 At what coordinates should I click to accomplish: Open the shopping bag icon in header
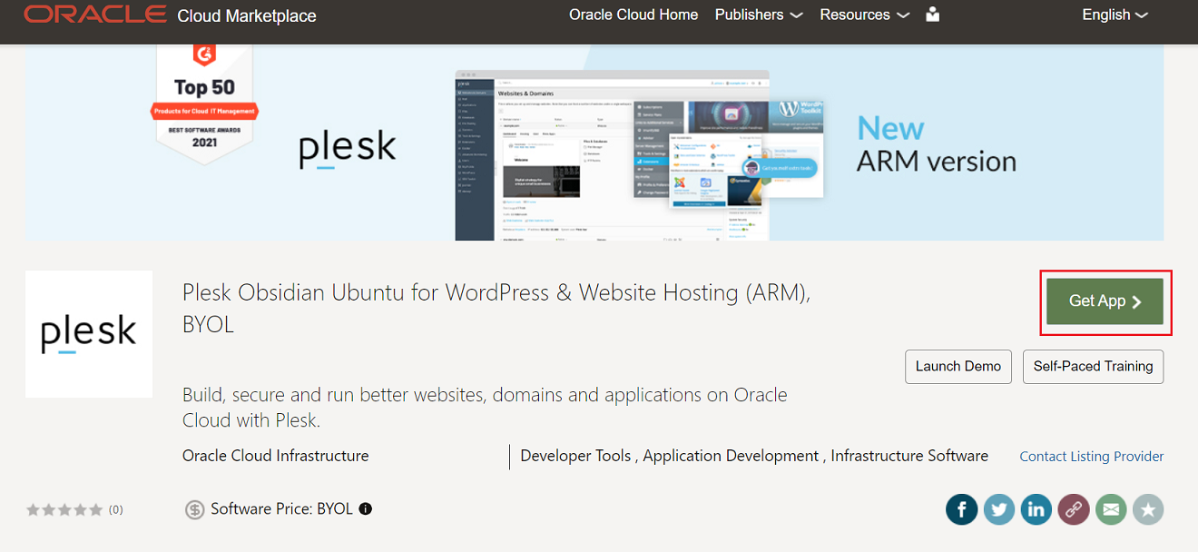coord(932,15)
